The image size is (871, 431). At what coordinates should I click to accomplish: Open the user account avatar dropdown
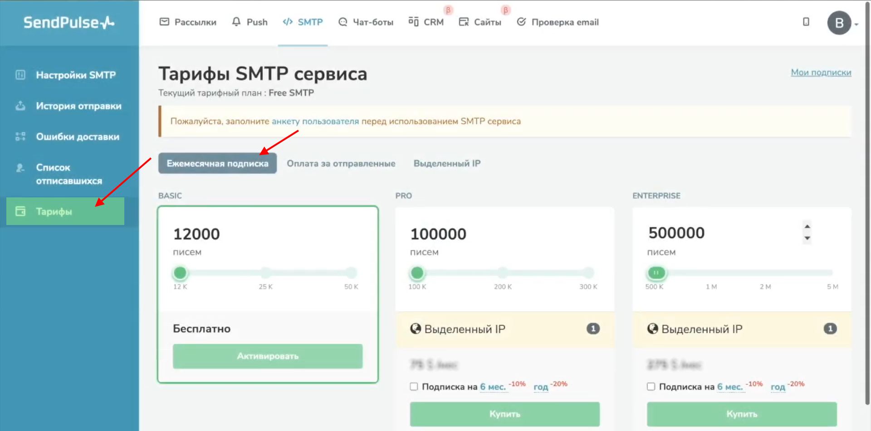click(x=840, y=23)
